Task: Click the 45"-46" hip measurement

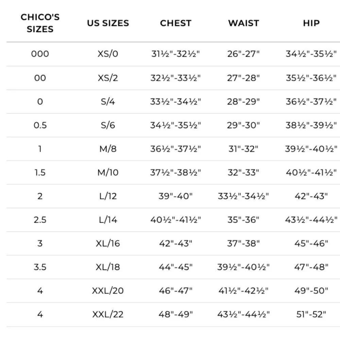Action: 311,243
